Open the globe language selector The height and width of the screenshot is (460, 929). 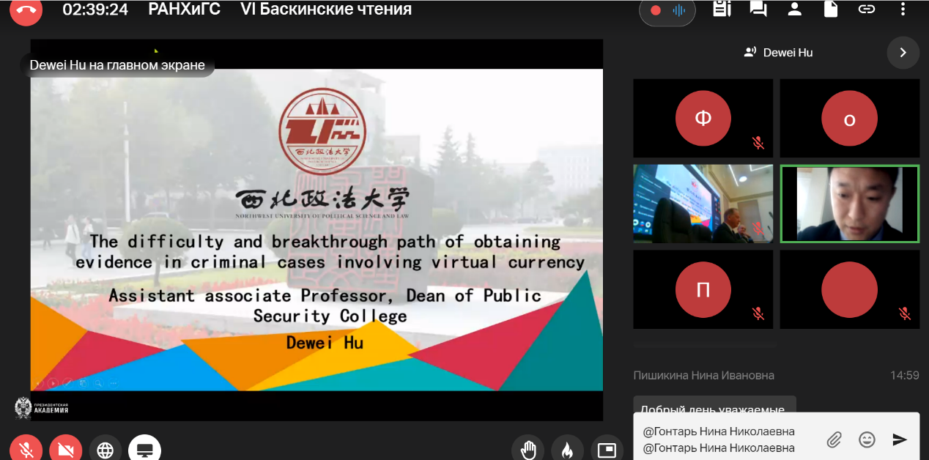click(x=106, y=449)
